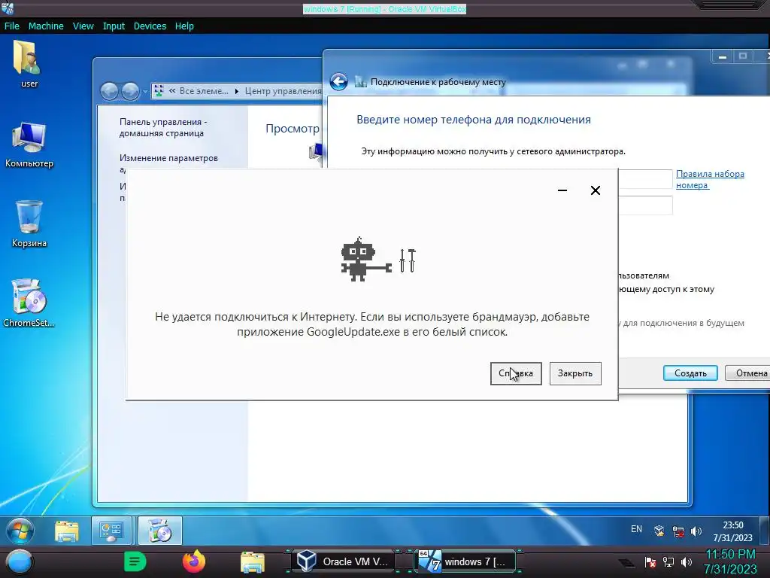Open the Правила набора номера link

pyautogui.click(x=710, y=179)
